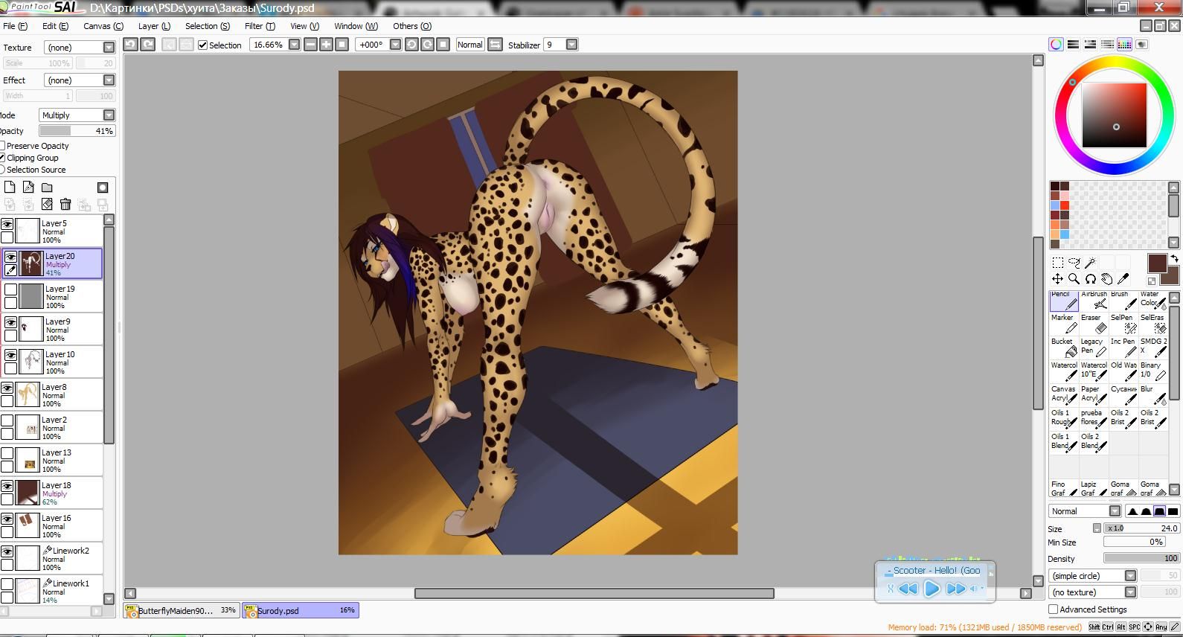Expand the Texture dropdown

[x=109, y=48]
